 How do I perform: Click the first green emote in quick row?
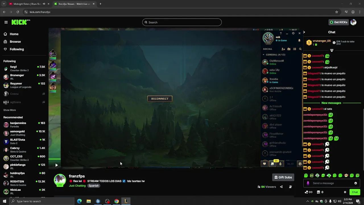point(306,175)
